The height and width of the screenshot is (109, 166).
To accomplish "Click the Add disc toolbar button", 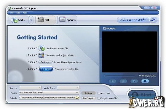I will [19, 20].
